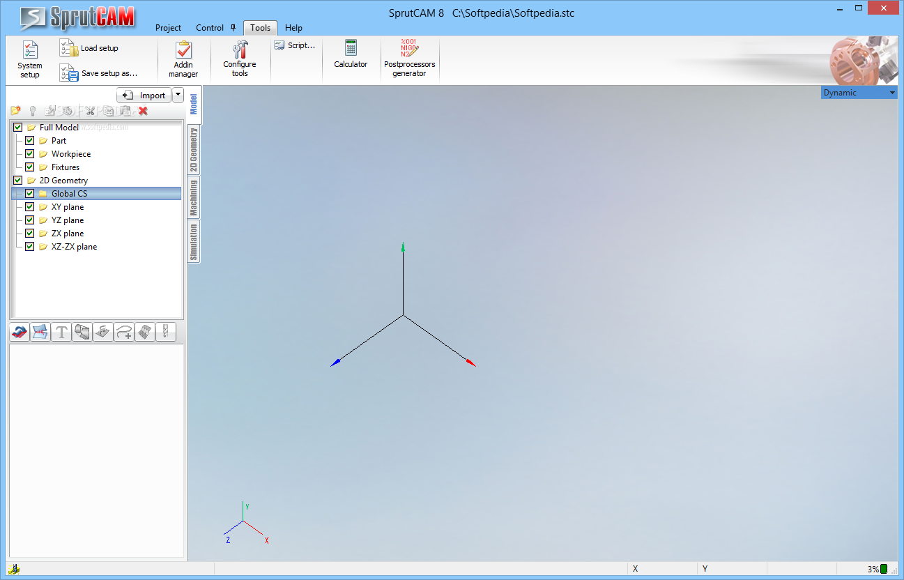Uncheck the 2D Geometry checkbox

pos(17,181)
